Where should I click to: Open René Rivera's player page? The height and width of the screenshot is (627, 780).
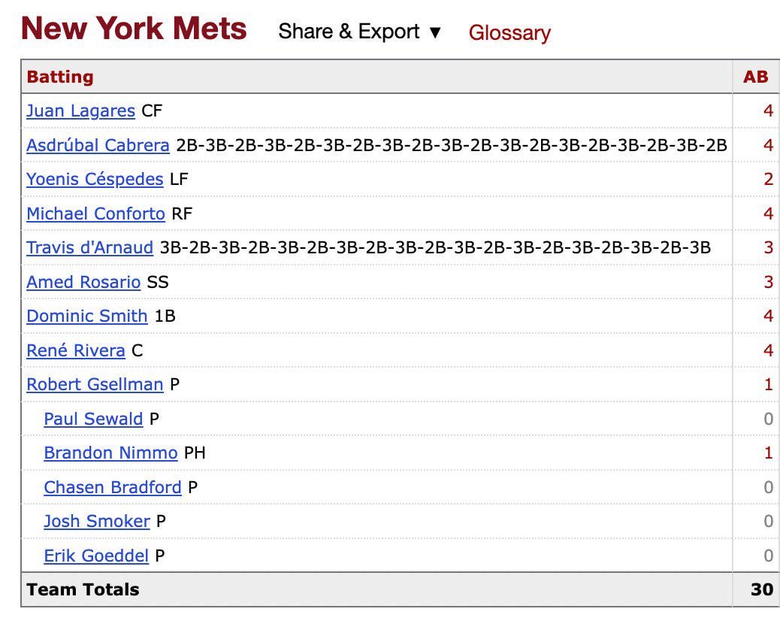75,350
